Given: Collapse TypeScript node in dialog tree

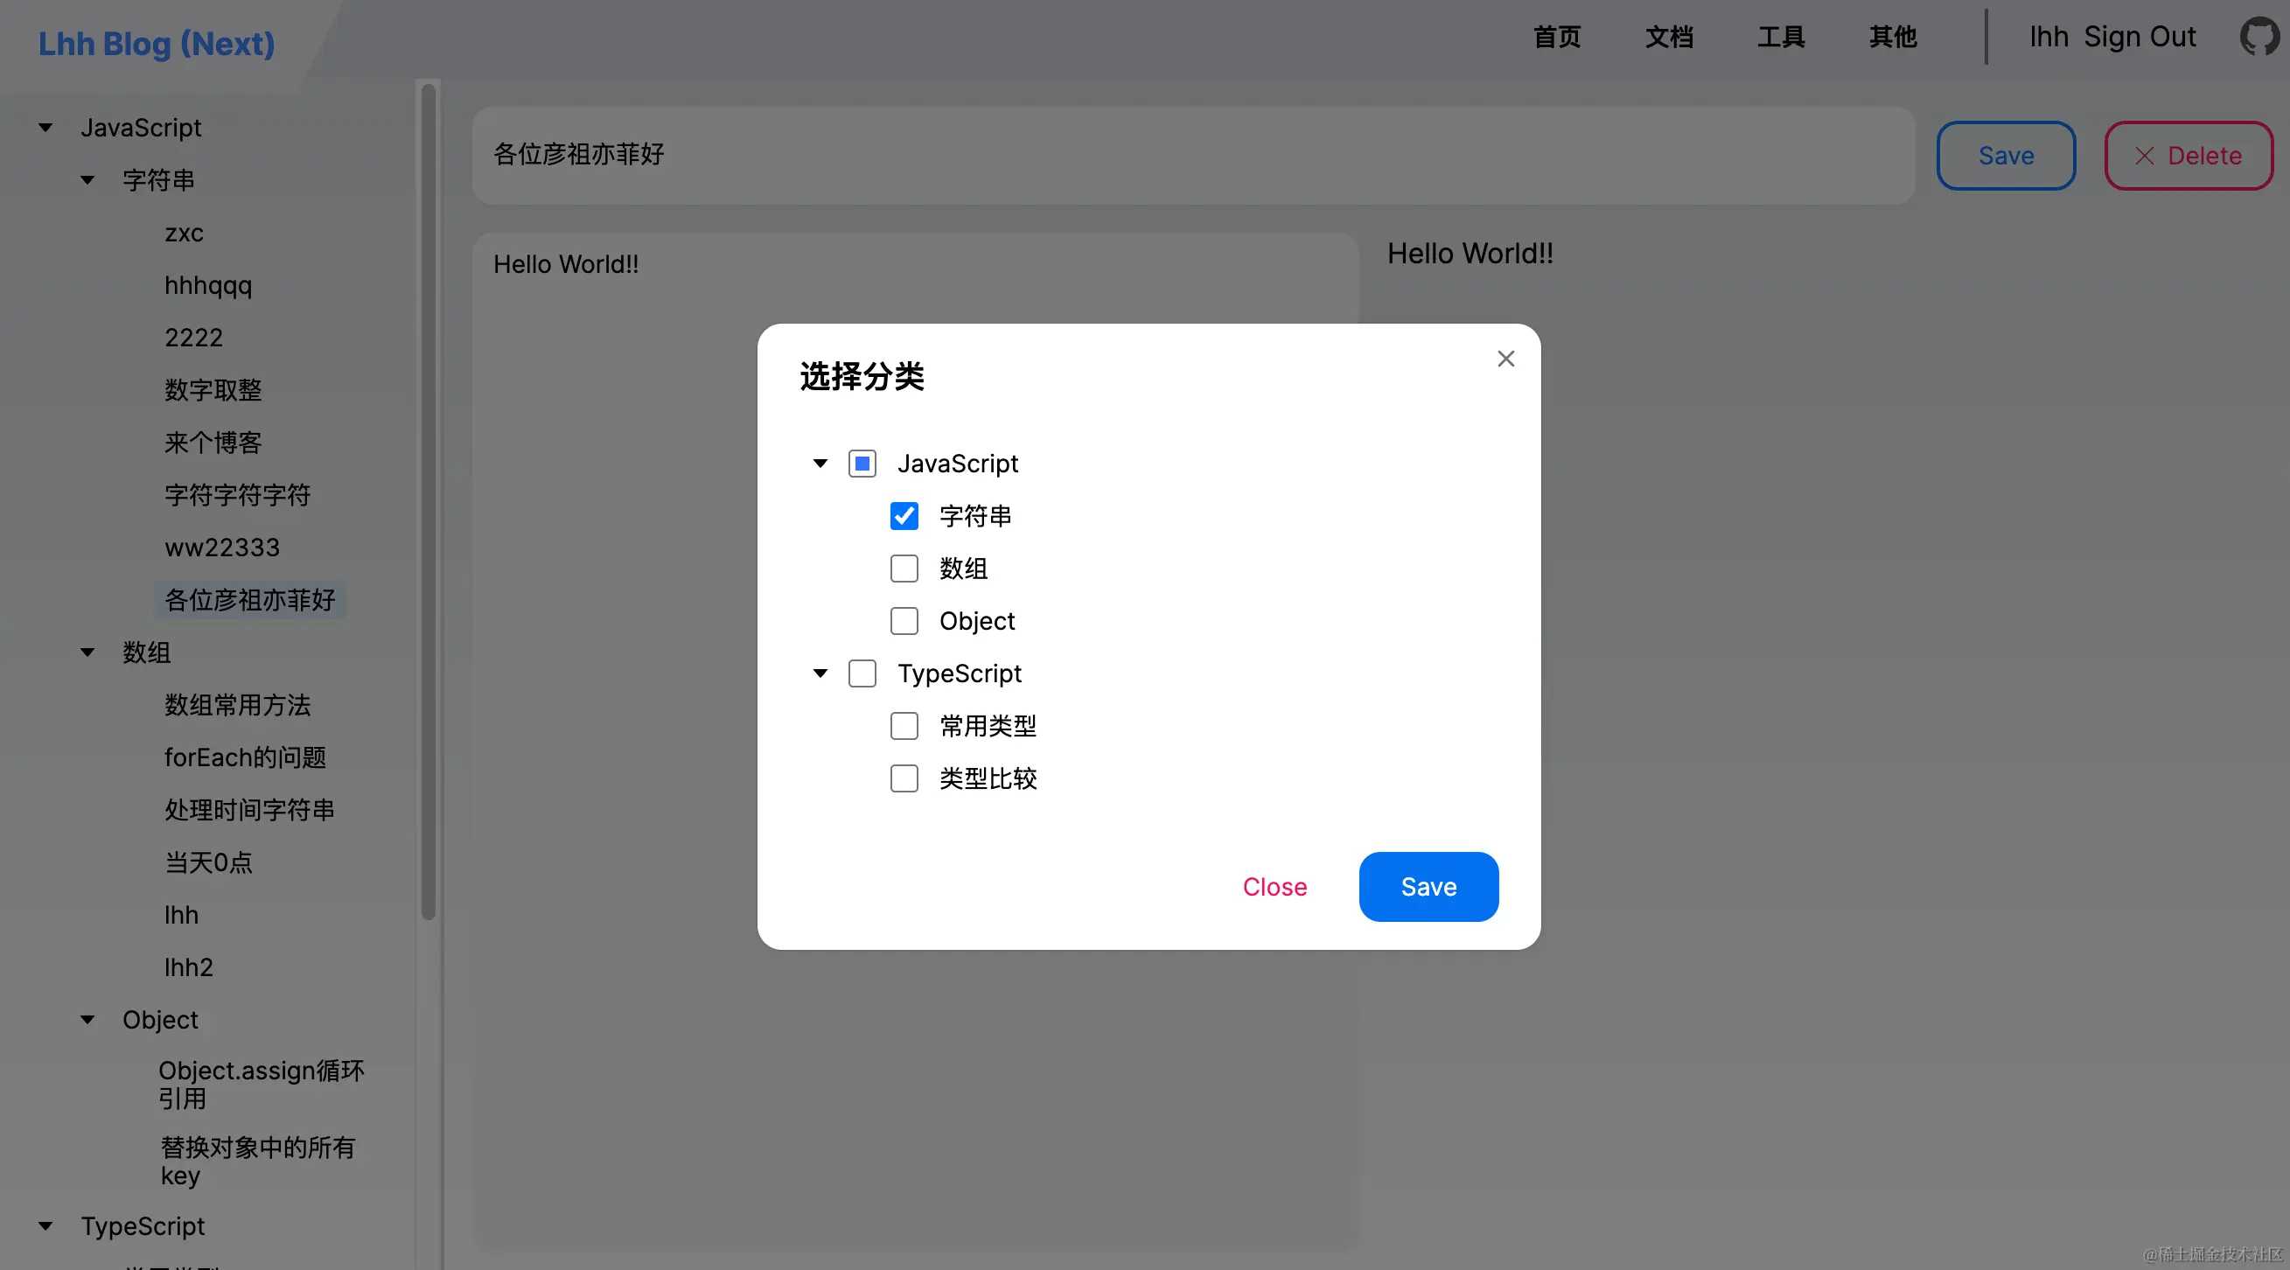Looking at the screenshot, I should pos(820,673).
